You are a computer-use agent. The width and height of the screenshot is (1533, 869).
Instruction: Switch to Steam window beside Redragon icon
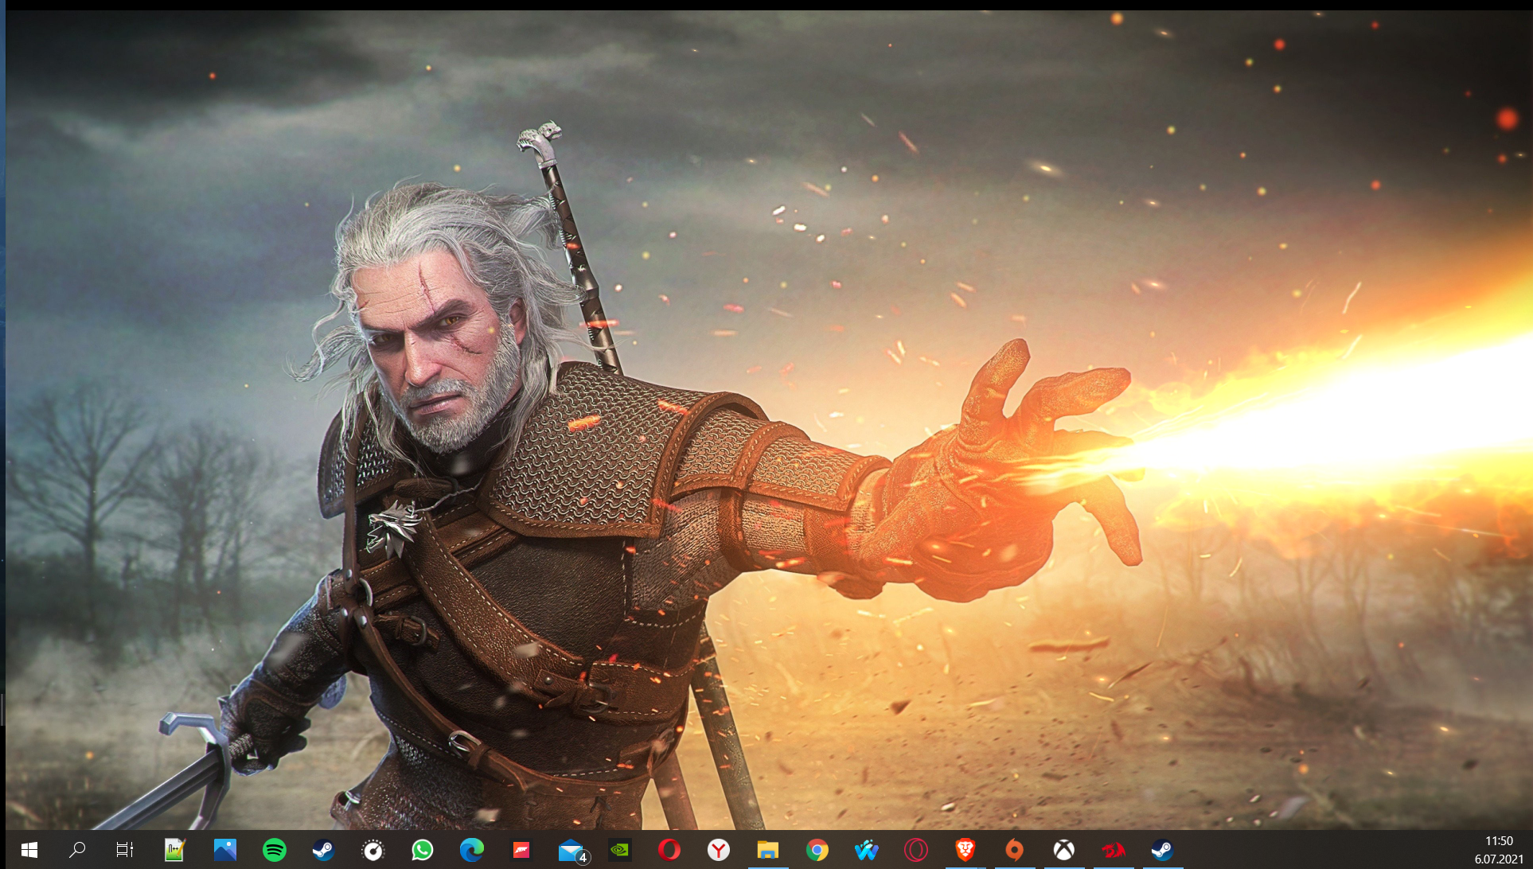pos(1162,850)
